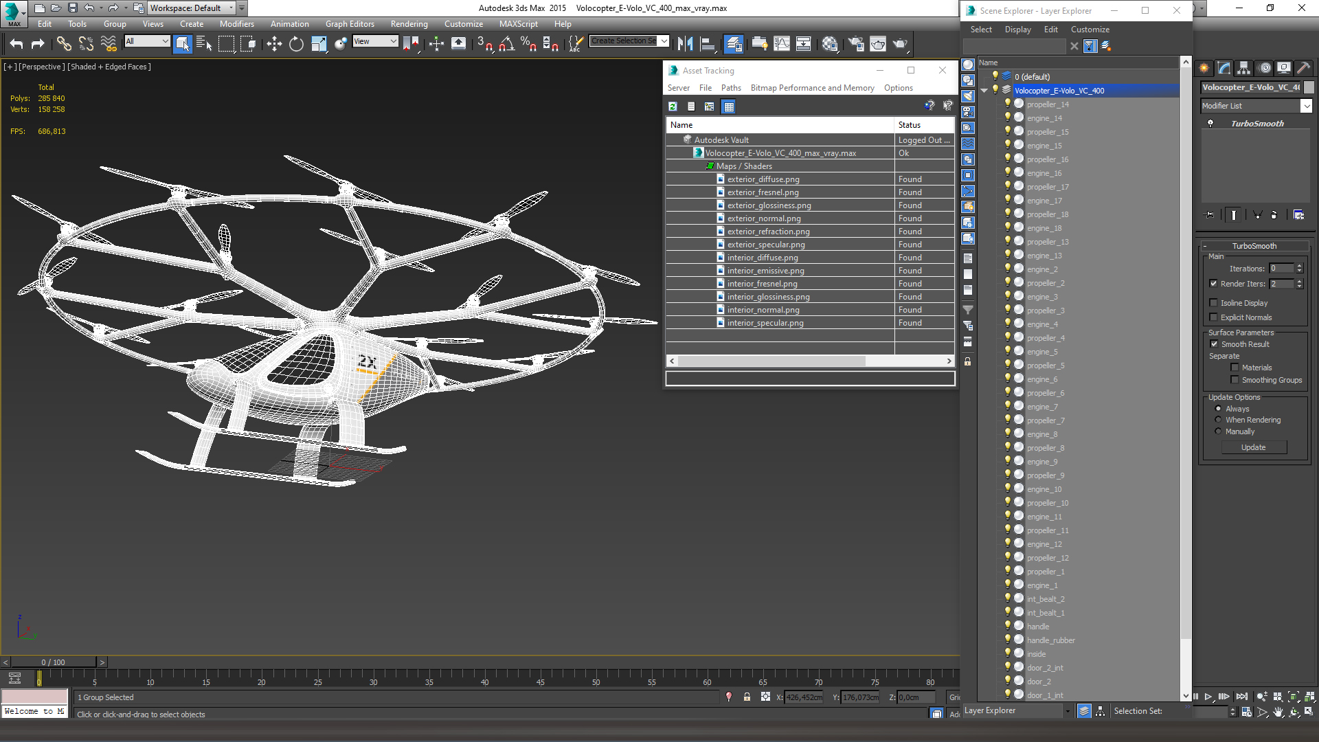Toggle the Layer Explorer toolbar icon
Screen dimensions: 1319x742
click(734, 44)
